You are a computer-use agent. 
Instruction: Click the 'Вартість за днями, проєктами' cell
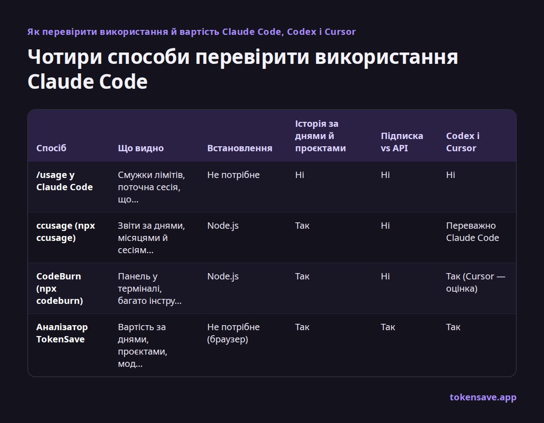pos(142,345)
